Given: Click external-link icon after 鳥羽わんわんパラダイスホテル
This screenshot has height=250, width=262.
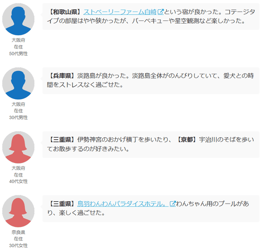Looking at the screenshot, I should 173,204.
